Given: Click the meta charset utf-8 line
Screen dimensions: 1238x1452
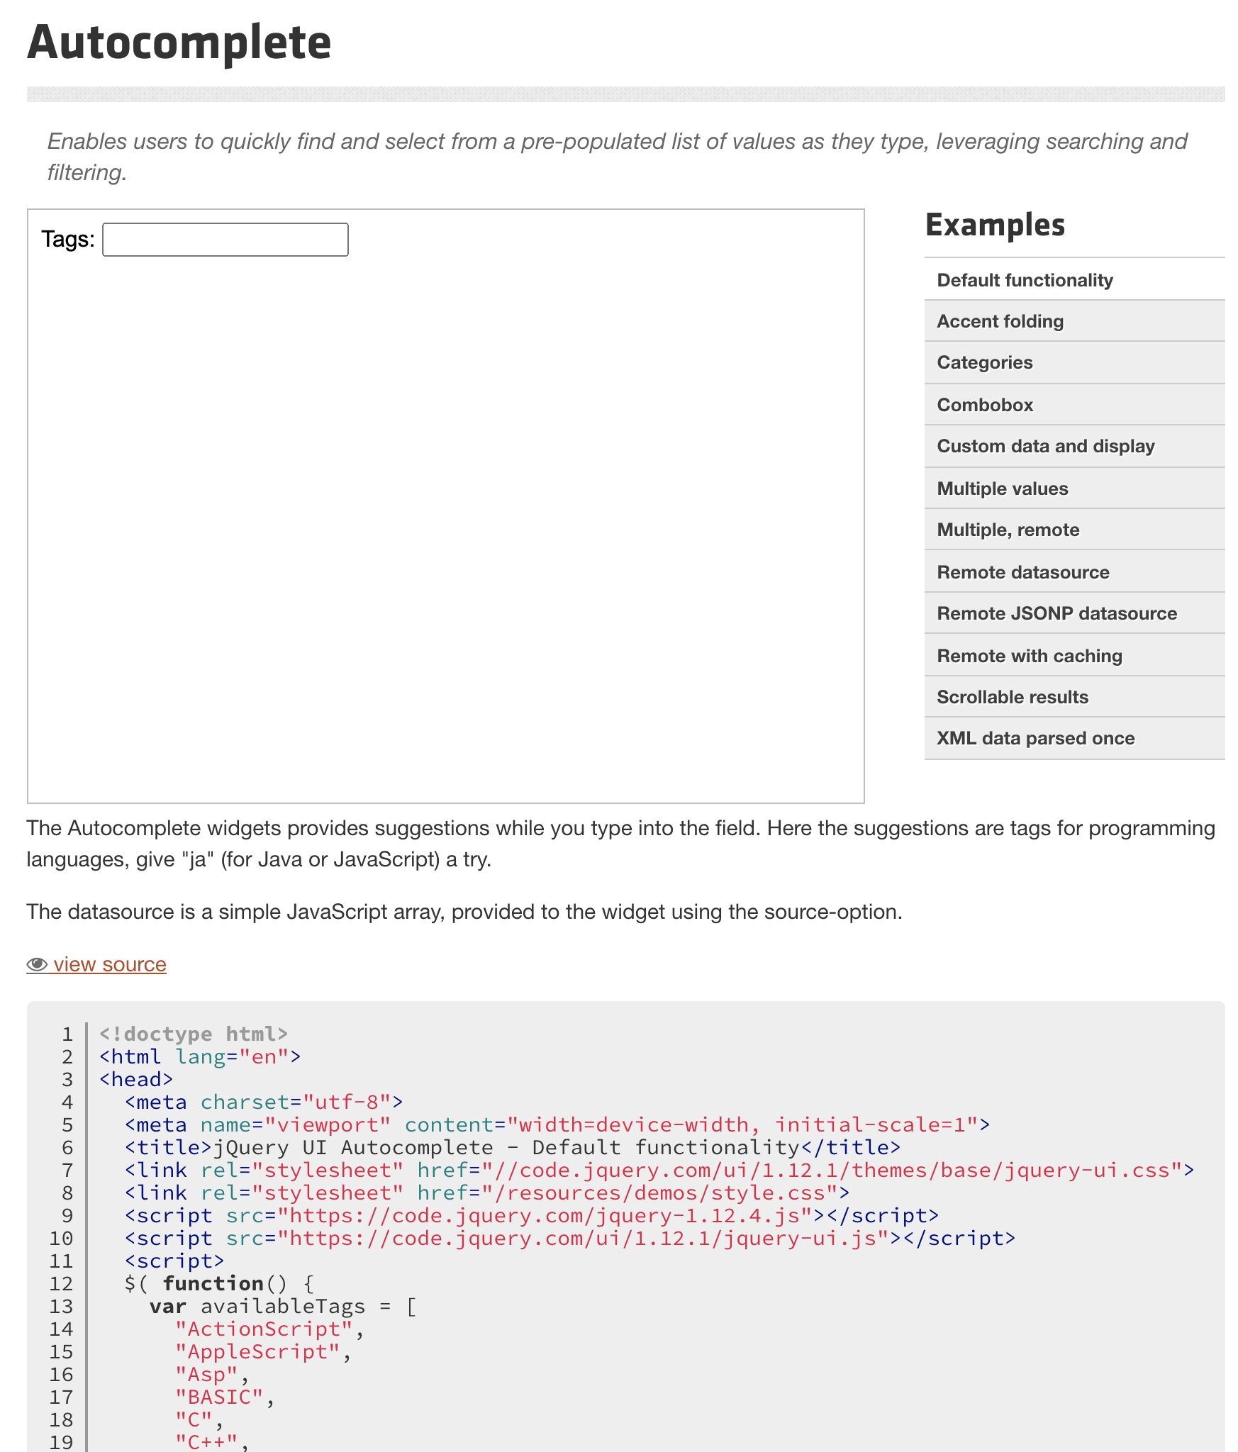Looking at the screenshot, I should tap(264, 1102).
